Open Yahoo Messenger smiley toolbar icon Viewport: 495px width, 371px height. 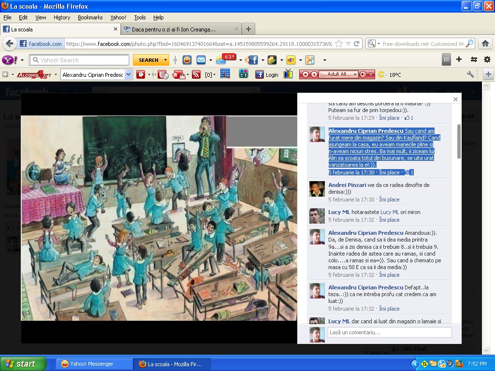pos(187,60)
